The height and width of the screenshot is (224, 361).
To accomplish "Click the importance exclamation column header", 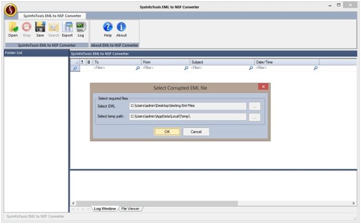I will 82,62.
